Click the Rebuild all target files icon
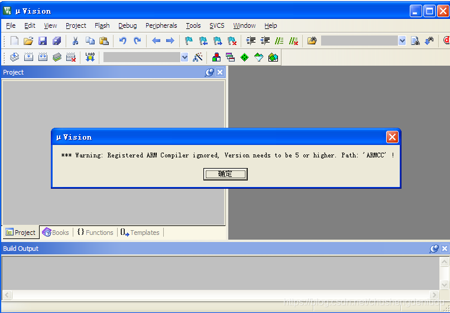 (43, 57)
